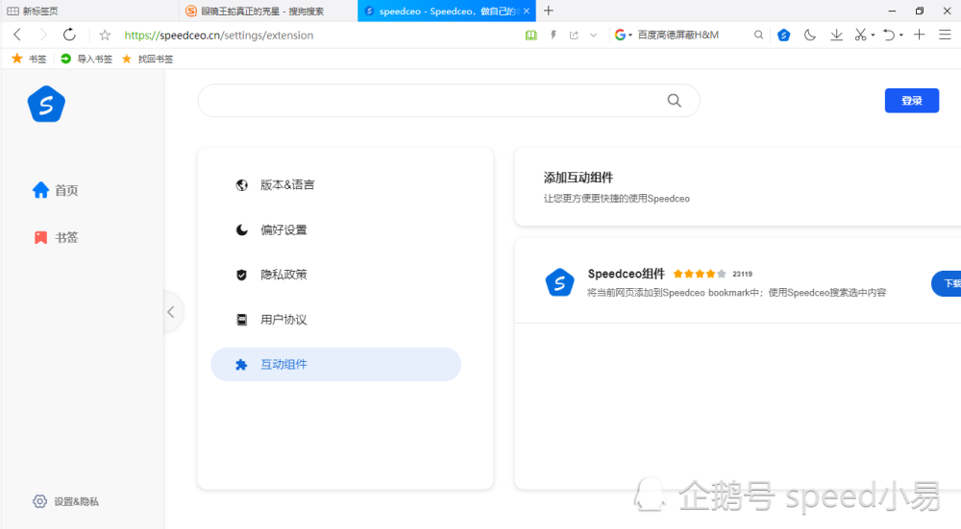Screen dimensions: 961x529
Task: Open the Speedceo extension icon in toolbar
Action: (784, 36)
